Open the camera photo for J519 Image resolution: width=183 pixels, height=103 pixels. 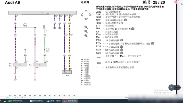tap(125, 20)
